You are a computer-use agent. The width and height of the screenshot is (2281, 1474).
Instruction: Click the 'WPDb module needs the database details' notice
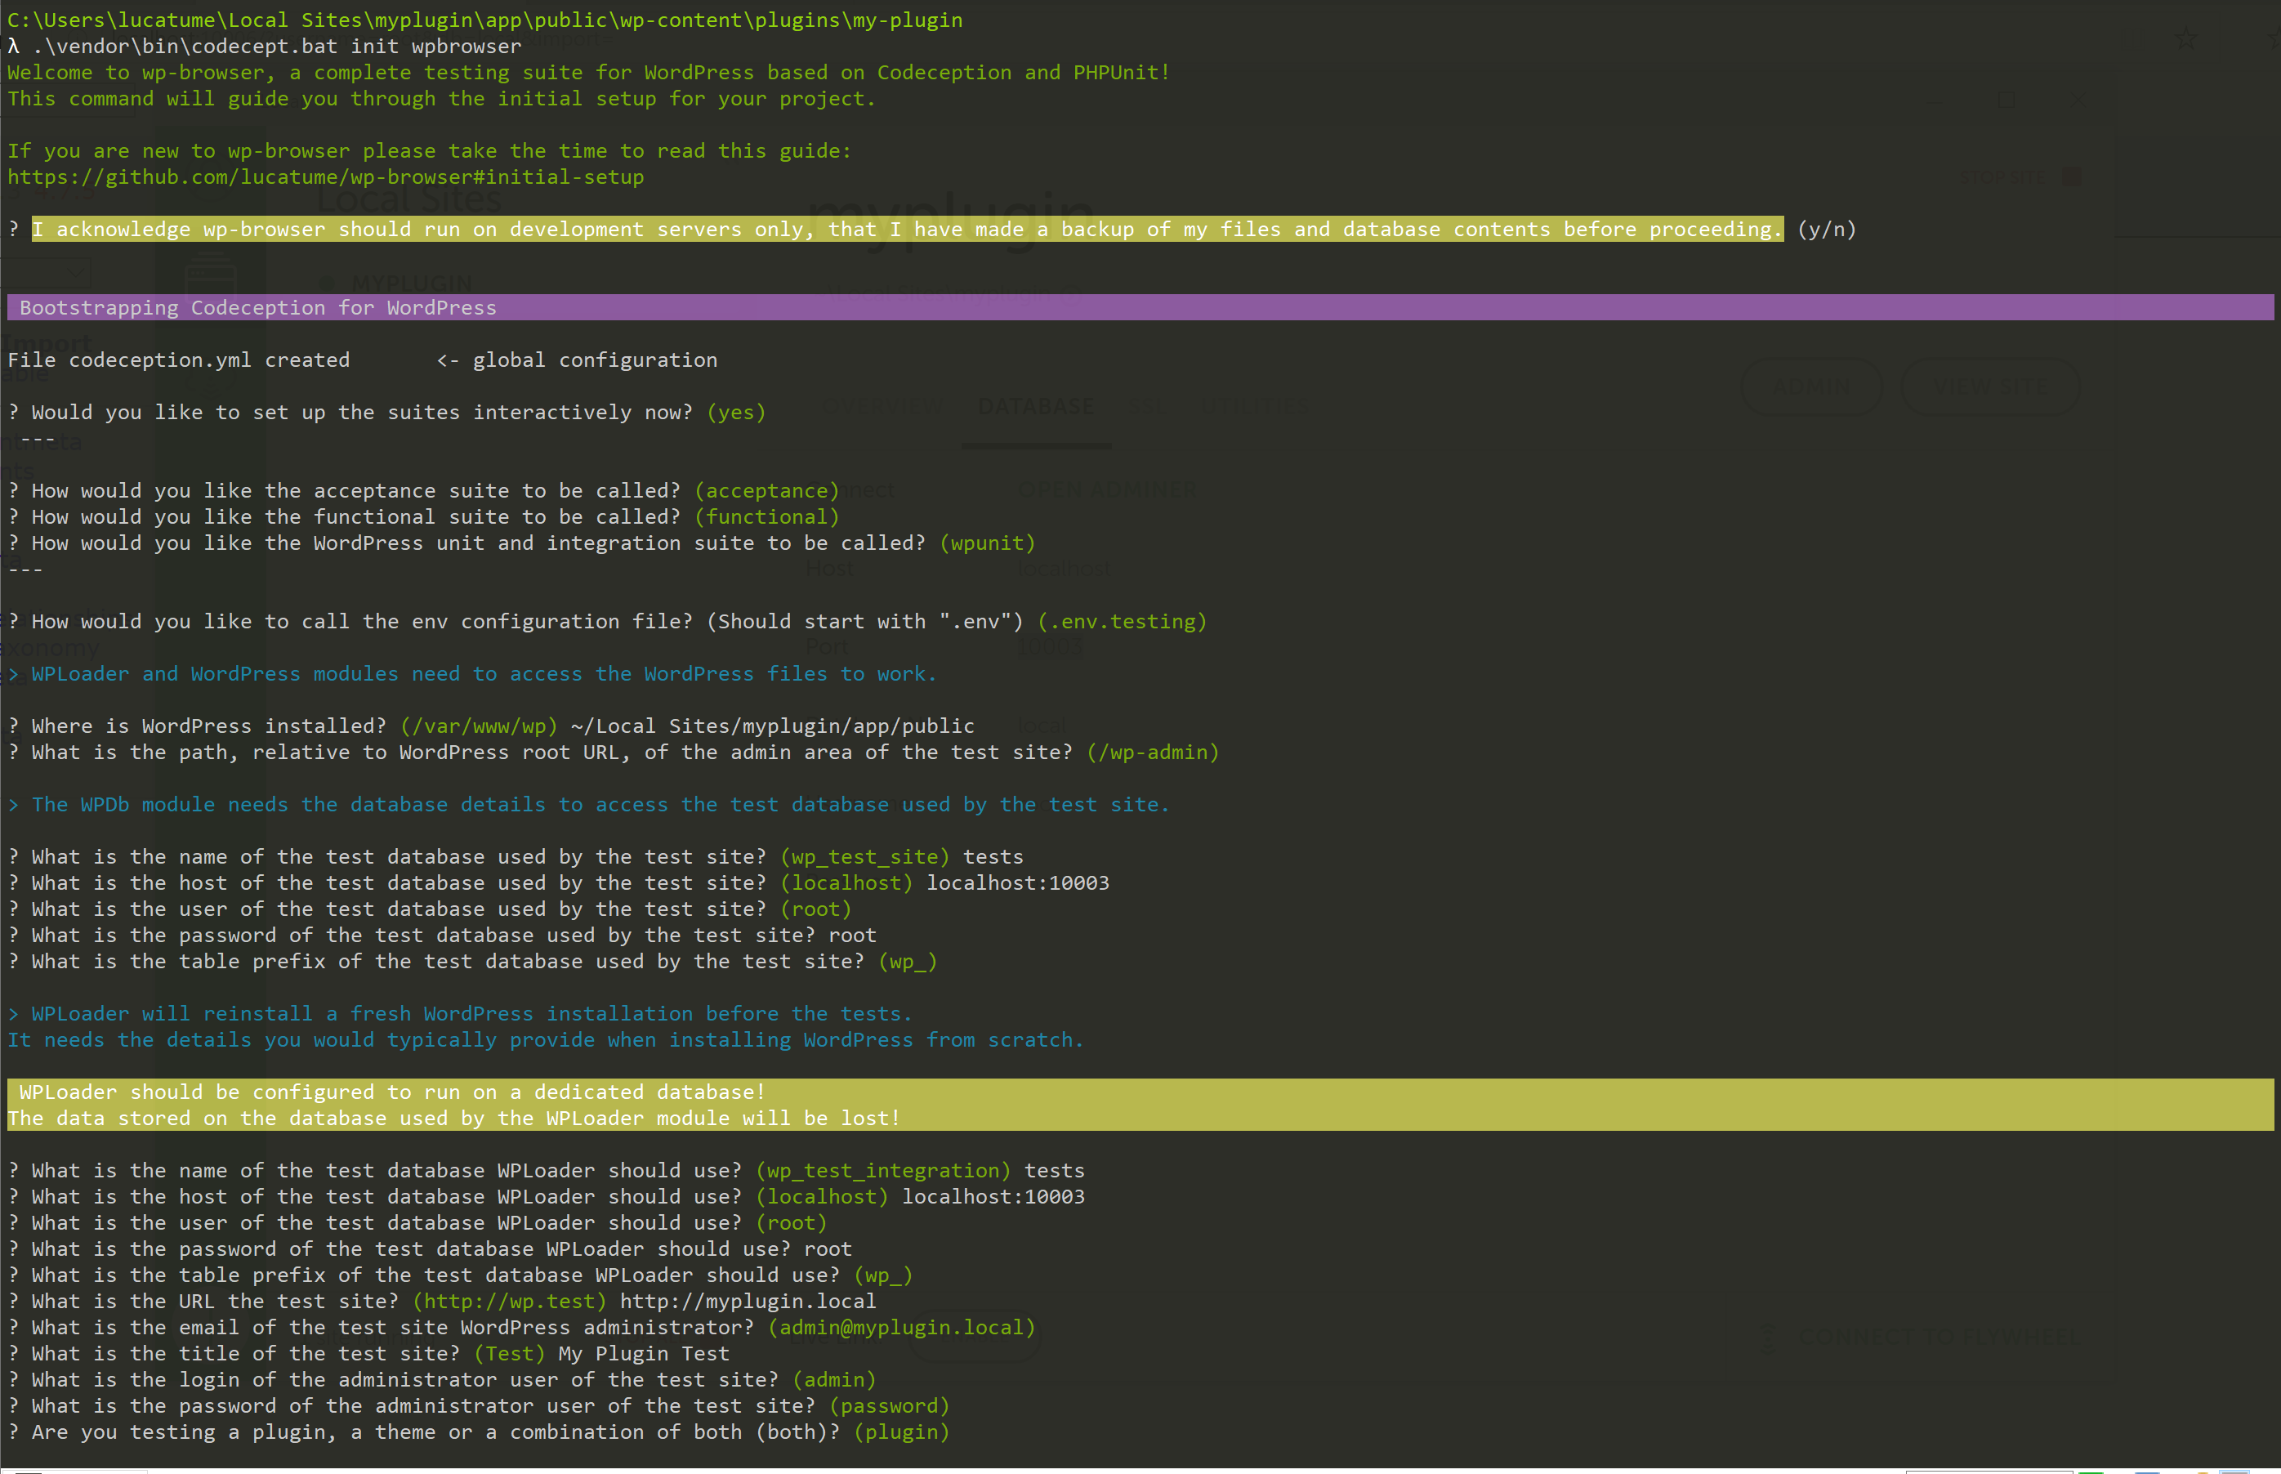[588, 805]
